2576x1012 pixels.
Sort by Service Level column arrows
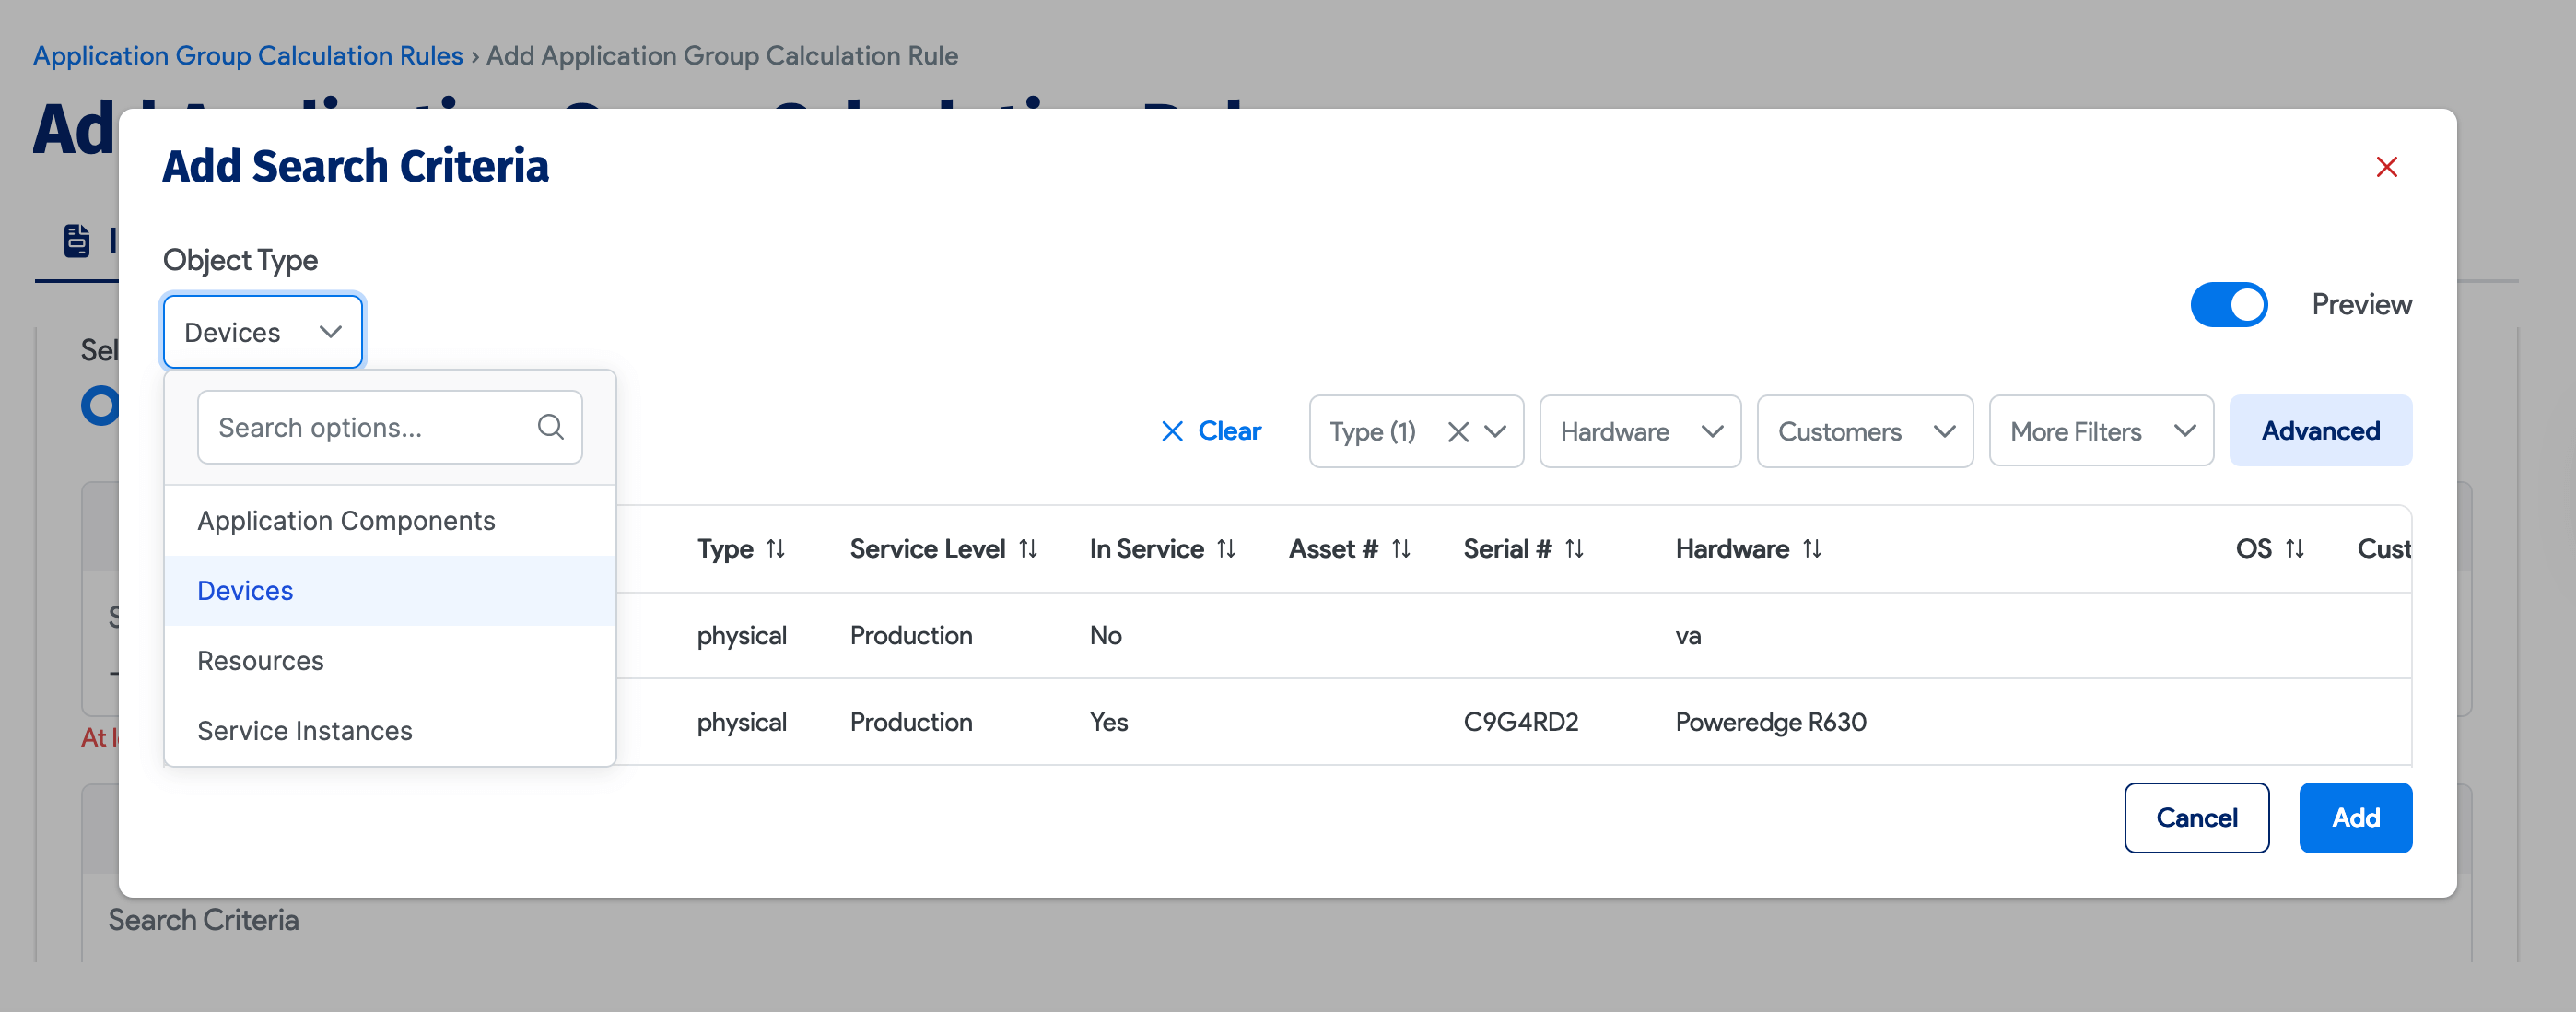[x=1028, y=549]
